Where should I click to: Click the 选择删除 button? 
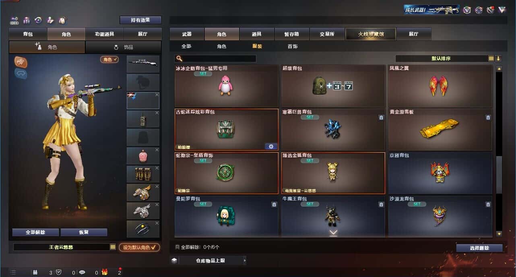coord(479,248)
